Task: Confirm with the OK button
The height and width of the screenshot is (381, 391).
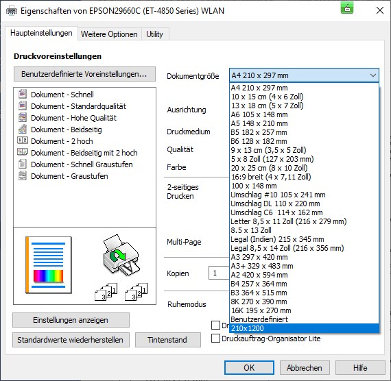Action: (x=249, y=367)
